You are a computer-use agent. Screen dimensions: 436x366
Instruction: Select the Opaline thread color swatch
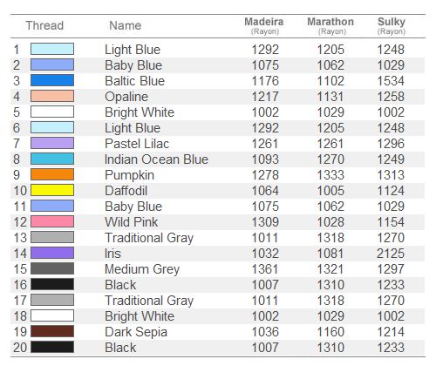[52, 96]
